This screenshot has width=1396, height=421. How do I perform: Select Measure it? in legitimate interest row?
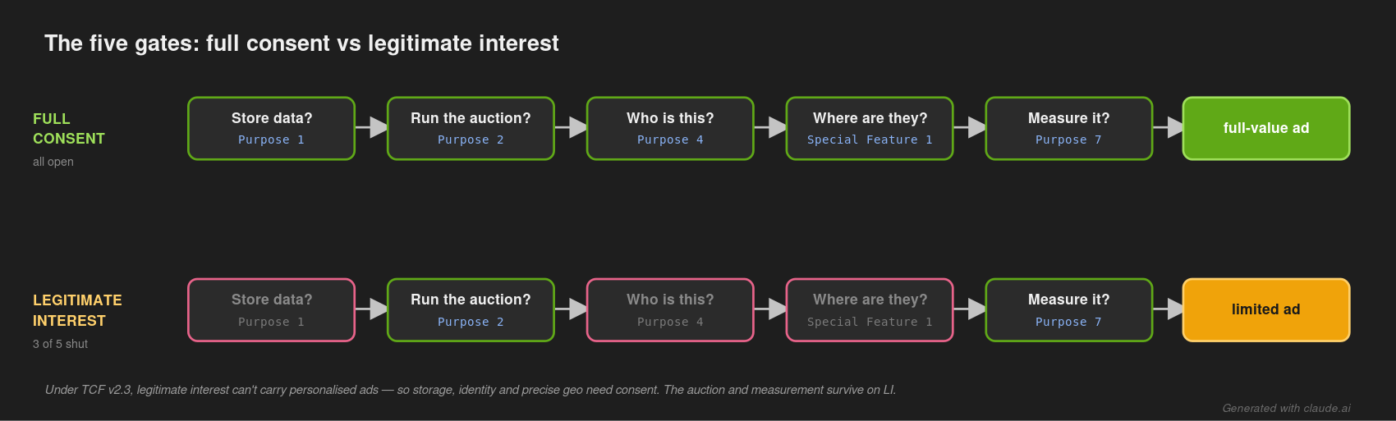point(1069,309)
